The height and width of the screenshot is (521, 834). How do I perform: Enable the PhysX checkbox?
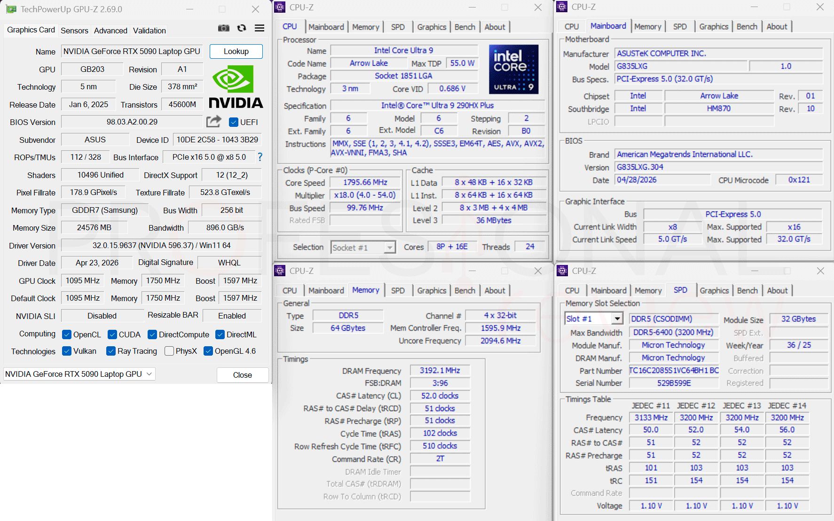coord(169,351)
